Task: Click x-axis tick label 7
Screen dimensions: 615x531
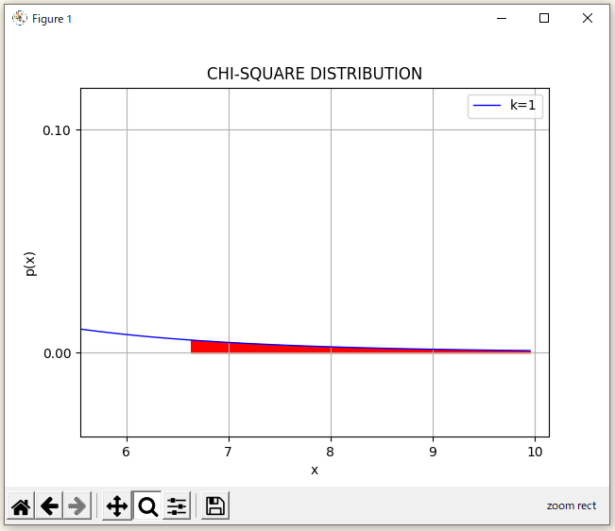Action: tap(229, 452)
